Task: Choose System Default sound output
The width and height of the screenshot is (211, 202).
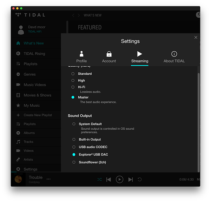Action: 74,124
